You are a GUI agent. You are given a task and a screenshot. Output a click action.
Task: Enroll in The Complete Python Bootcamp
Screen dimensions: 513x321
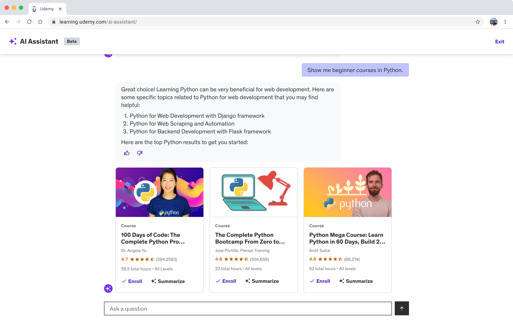[226, 281]
